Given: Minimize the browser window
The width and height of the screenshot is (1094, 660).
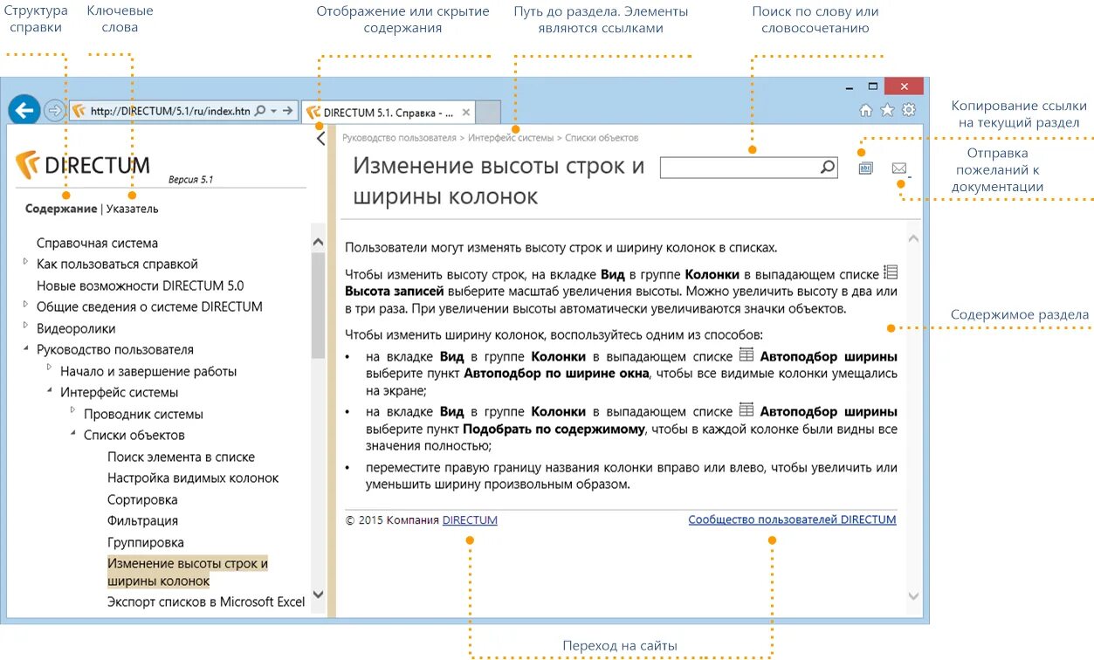Looking at the screenshot, I should coord(848,87).
